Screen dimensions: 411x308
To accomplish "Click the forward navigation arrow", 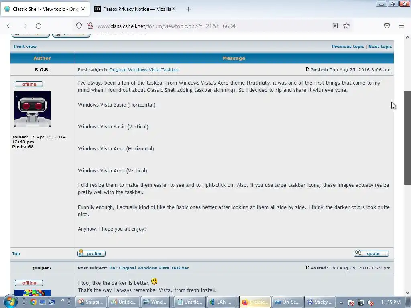I will click(24, 26).
